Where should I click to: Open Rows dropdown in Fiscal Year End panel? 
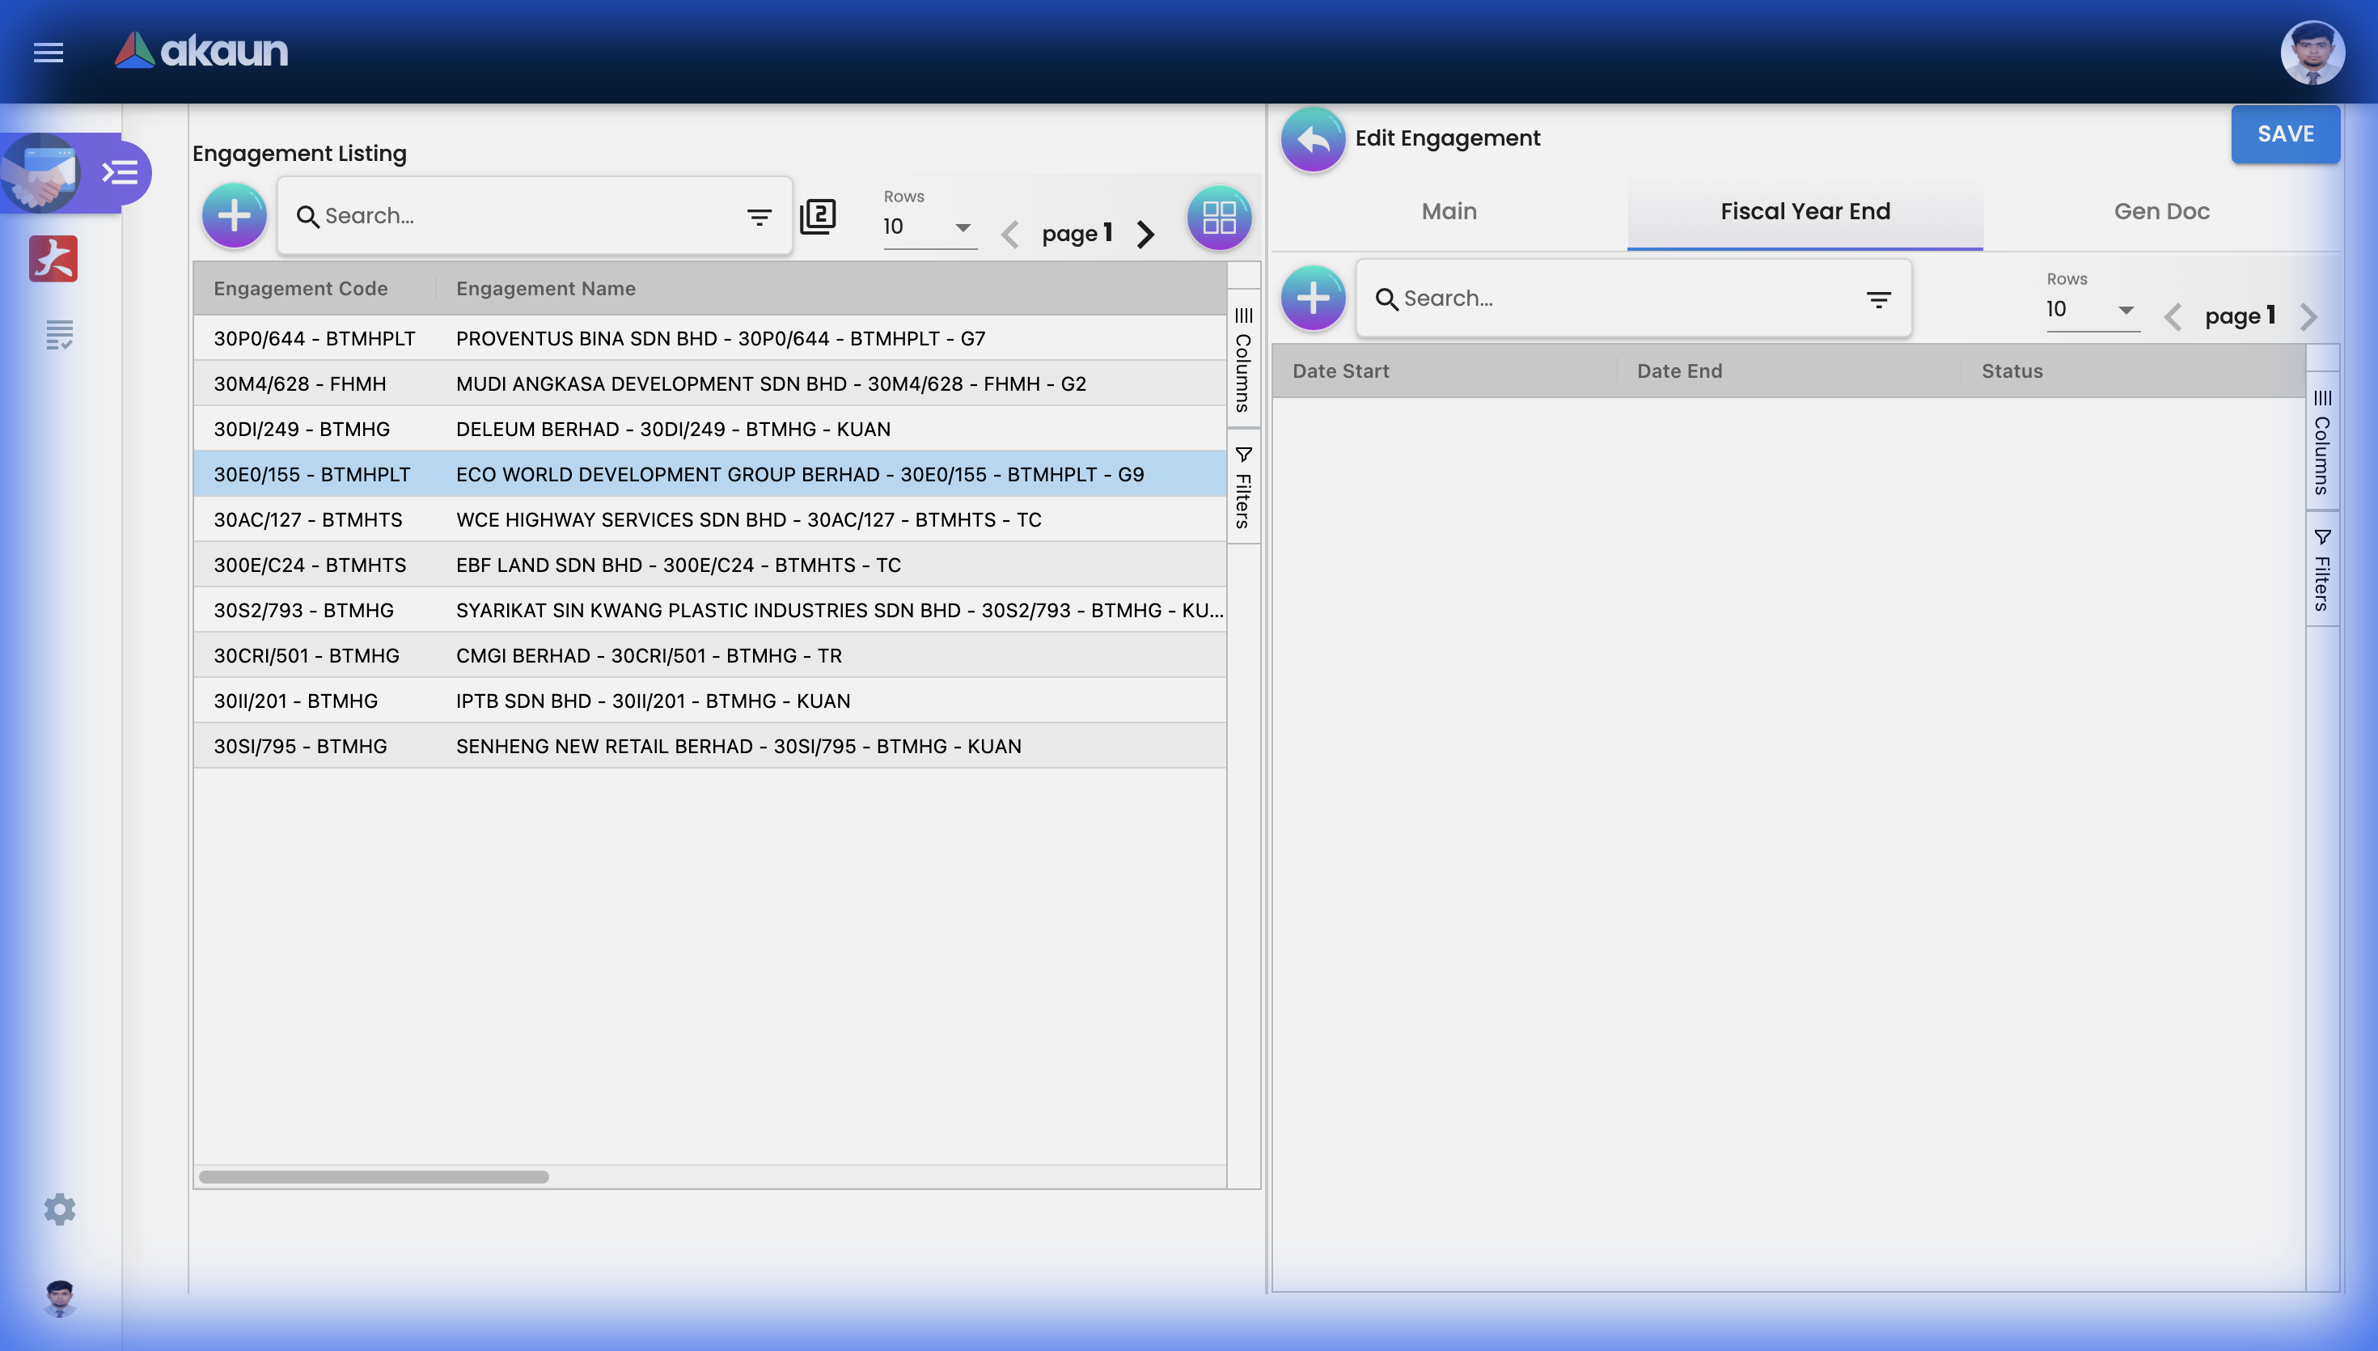[2092, 310]
